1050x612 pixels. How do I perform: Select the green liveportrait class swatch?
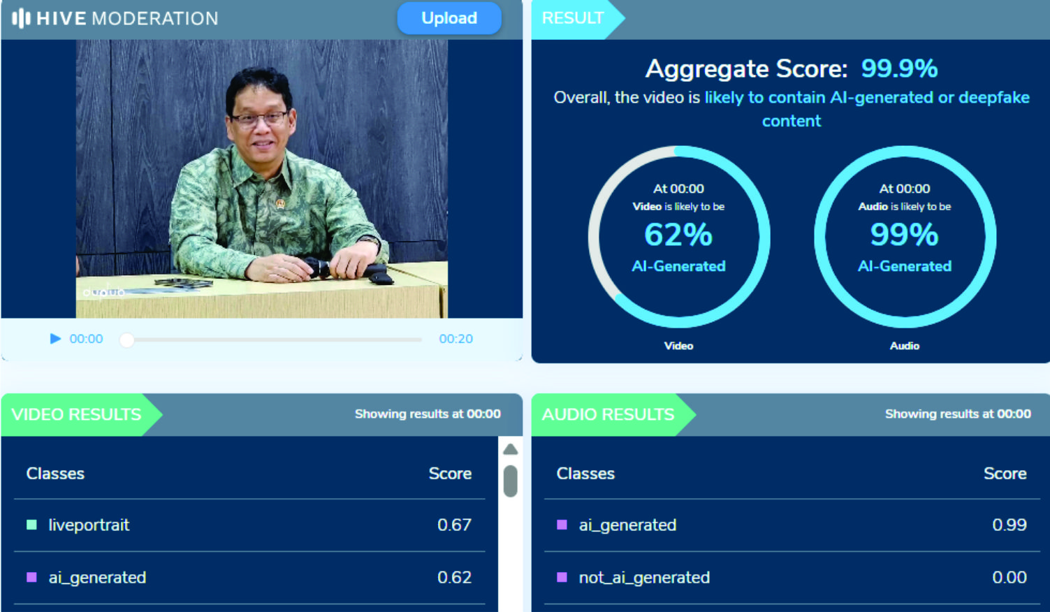coord(31,525)
